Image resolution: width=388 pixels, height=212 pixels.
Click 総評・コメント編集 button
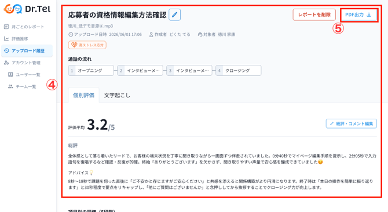pos(352,123)
